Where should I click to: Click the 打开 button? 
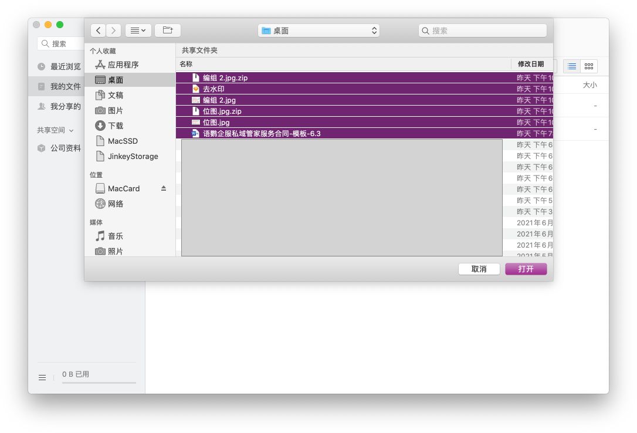(x=526, y=269)
